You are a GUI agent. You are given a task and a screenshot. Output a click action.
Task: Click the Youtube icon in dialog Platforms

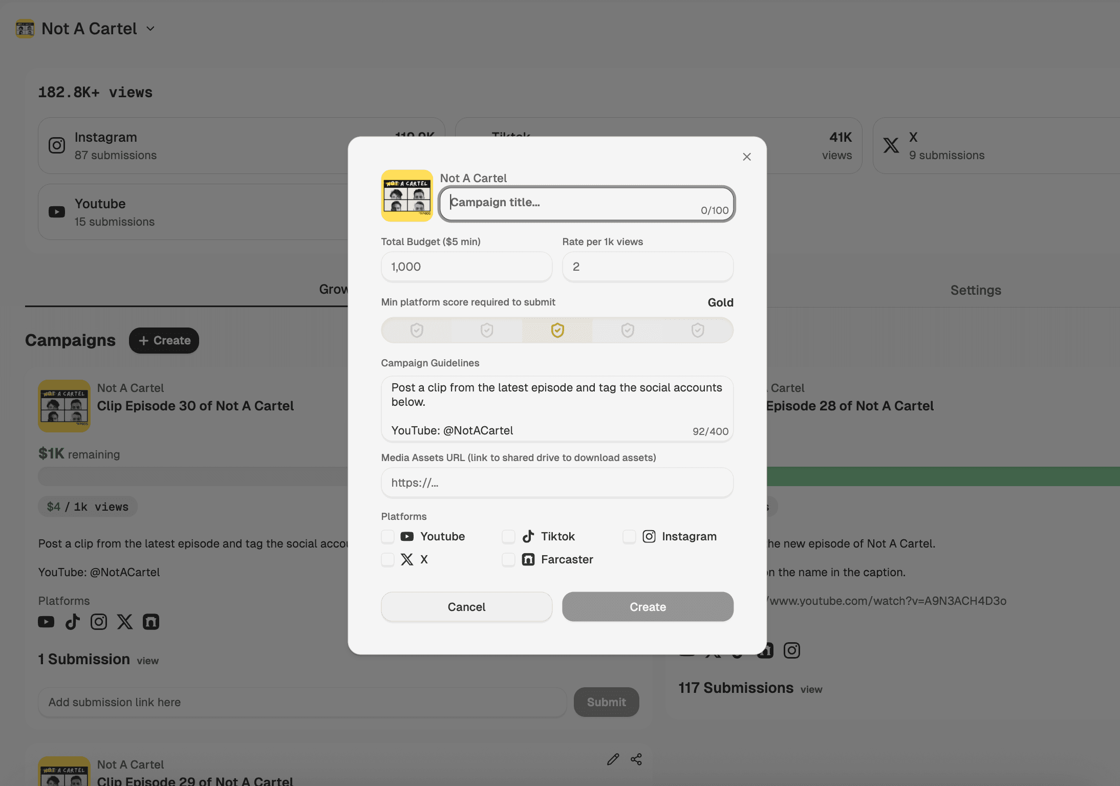(407, 536)
